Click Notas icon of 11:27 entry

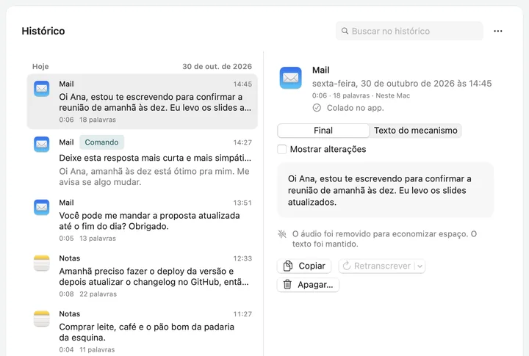(41, 319)
